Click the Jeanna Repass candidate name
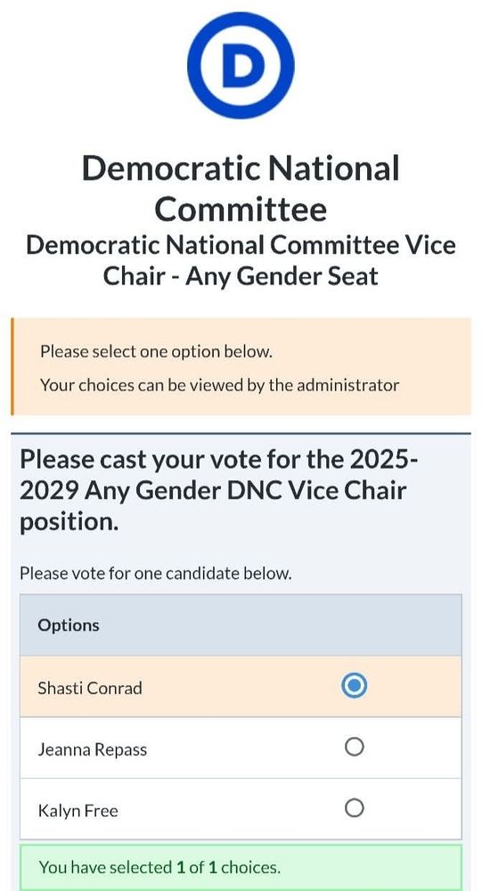The image size is (482, 891). pyautogui.click(x=92, y=749)
